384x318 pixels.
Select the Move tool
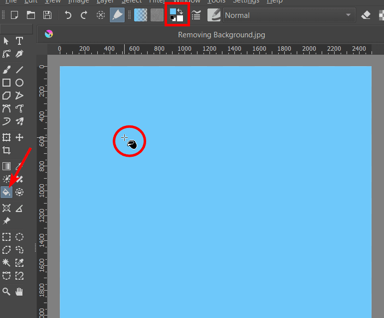click(19, 137)
